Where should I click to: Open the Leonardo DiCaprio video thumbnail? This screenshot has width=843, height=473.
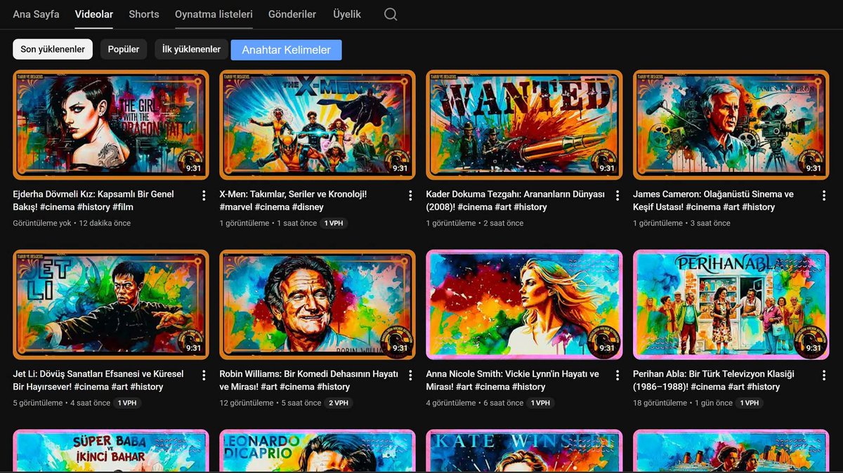[x=318, y=451]
